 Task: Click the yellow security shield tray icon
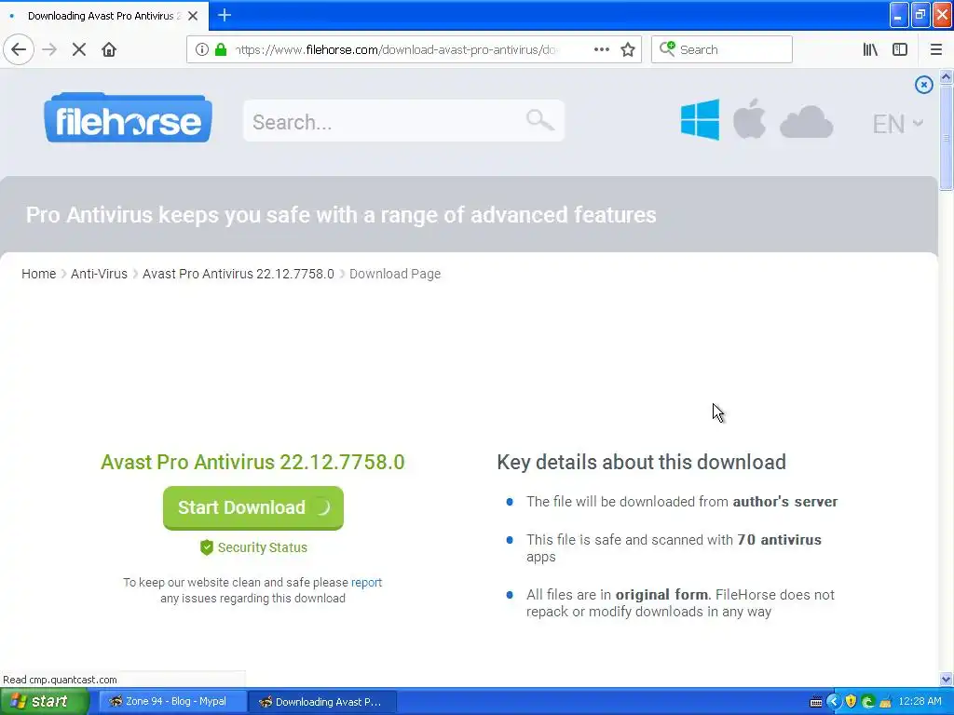851,702
